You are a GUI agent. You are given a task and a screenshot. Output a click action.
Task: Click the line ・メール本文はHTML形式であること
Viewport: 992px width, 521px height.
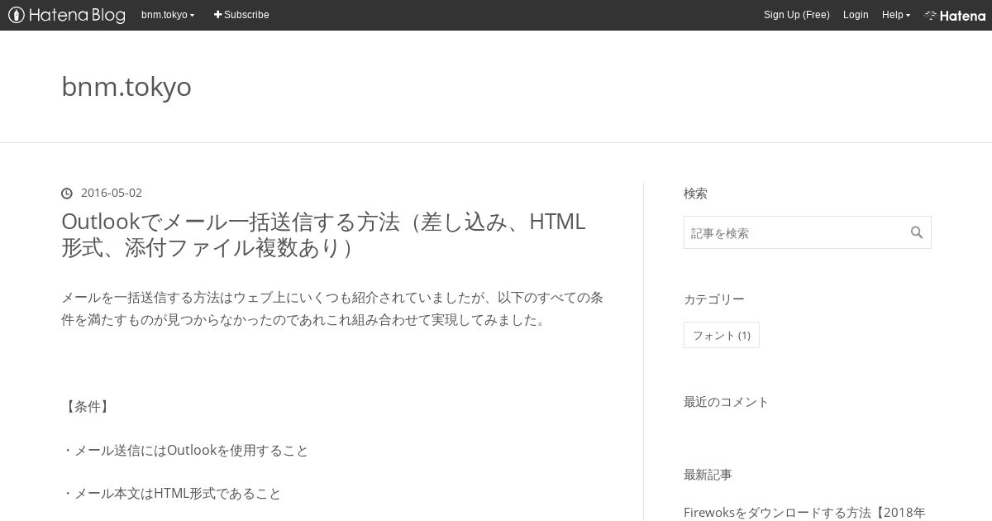coord(172,494)
